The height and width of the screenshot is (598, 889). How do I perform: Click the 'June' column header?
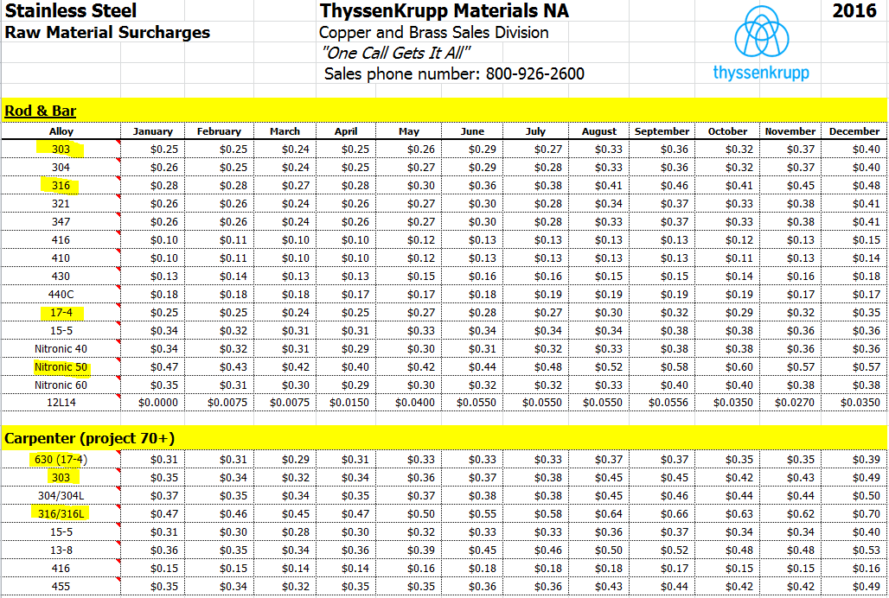[x=472, y=130]
